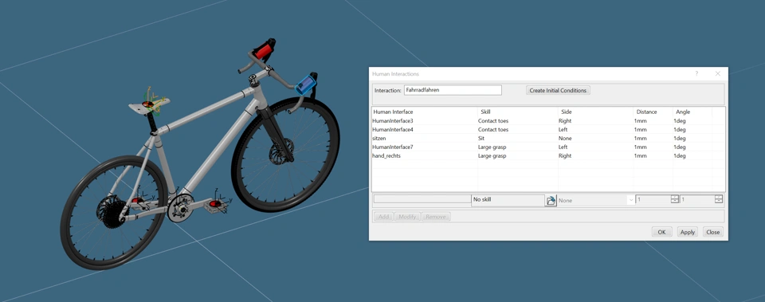Click the Remove button
This screenshot has height=302, width=765.
pos(436,217)
